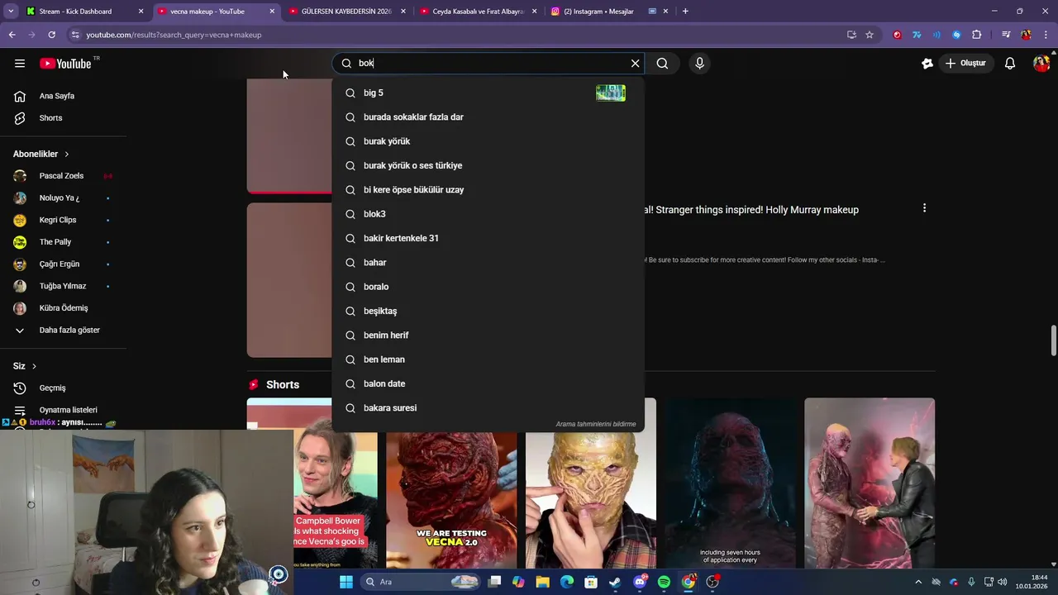Open the tab search dropdown arrow
Screen dimensions: 1058x595
click(x=10, y=12)
